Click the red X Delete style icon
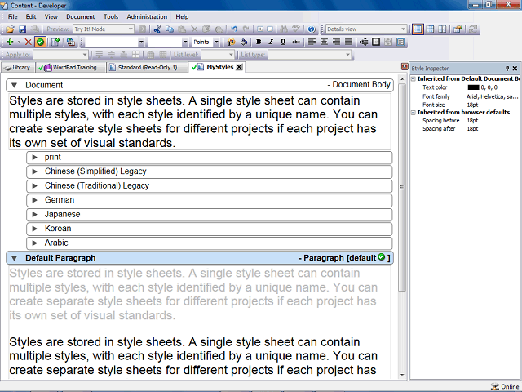This screenshot has width=522, height=392. [29, 42]
